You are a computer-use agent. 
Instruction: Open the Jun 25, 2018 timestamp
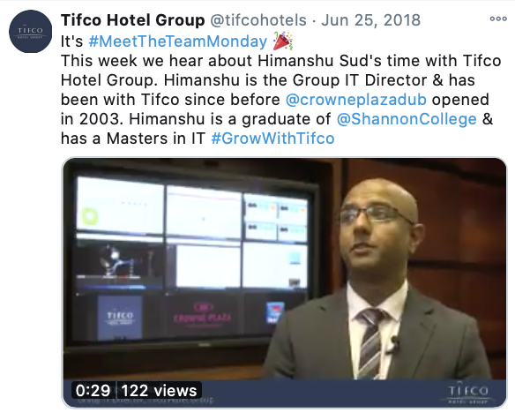pos(370,20)
